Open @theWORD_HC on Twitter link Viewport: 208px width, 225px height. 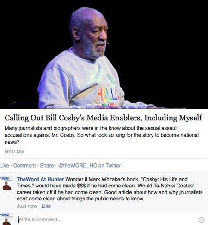(90, 166)
